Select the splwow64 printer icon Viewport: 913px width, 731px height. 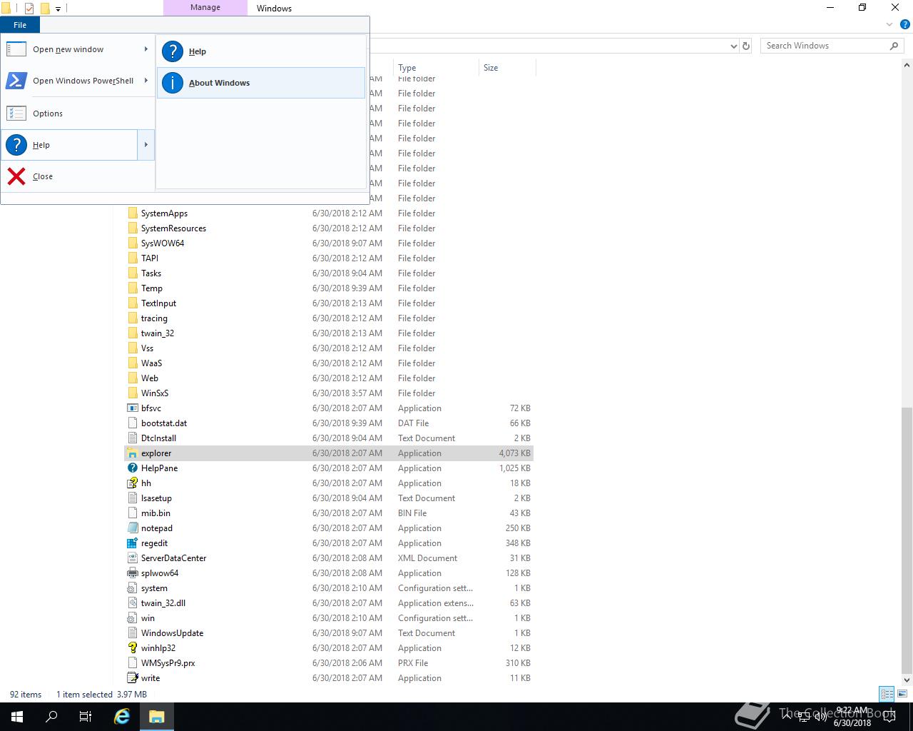point(133,573)
